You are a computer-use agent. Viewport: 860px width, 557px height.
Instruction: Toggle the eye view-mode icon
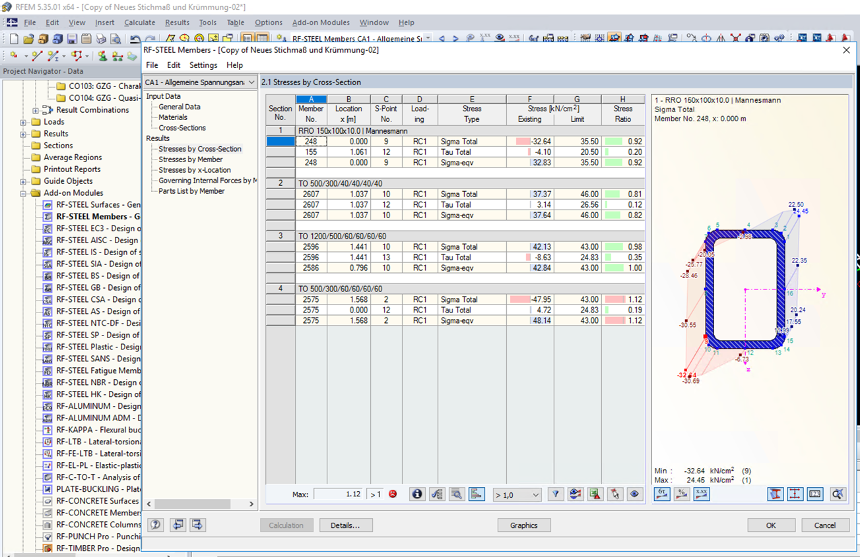[x=635, y=494]
